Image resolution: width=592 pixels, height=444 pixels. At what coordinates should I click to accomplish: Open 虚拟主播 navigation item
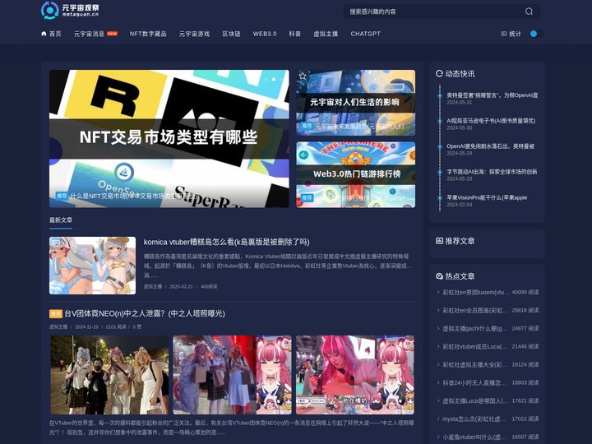tap(326, 34)
